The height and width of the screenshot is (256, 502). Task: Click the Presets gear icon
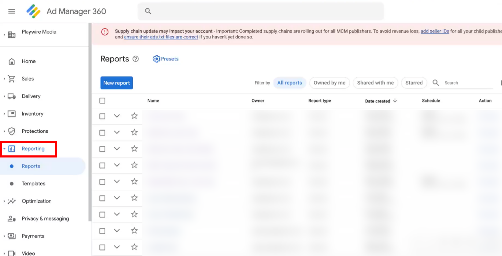coord(157,59)
